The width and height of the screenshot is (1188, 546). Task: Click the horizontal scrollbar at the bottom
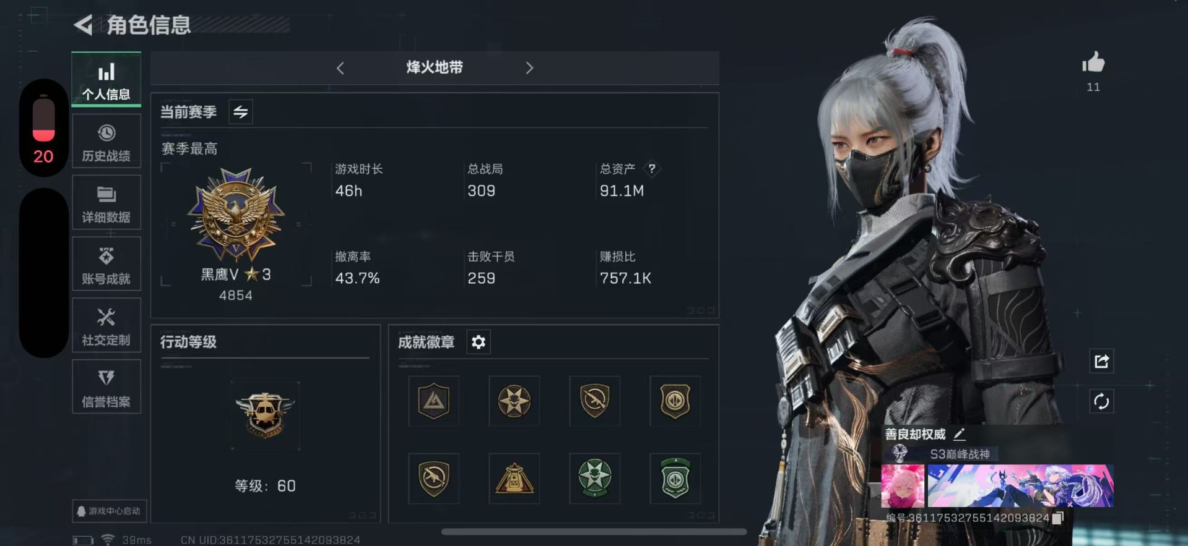pyautogui.click(x=594, y=531)
